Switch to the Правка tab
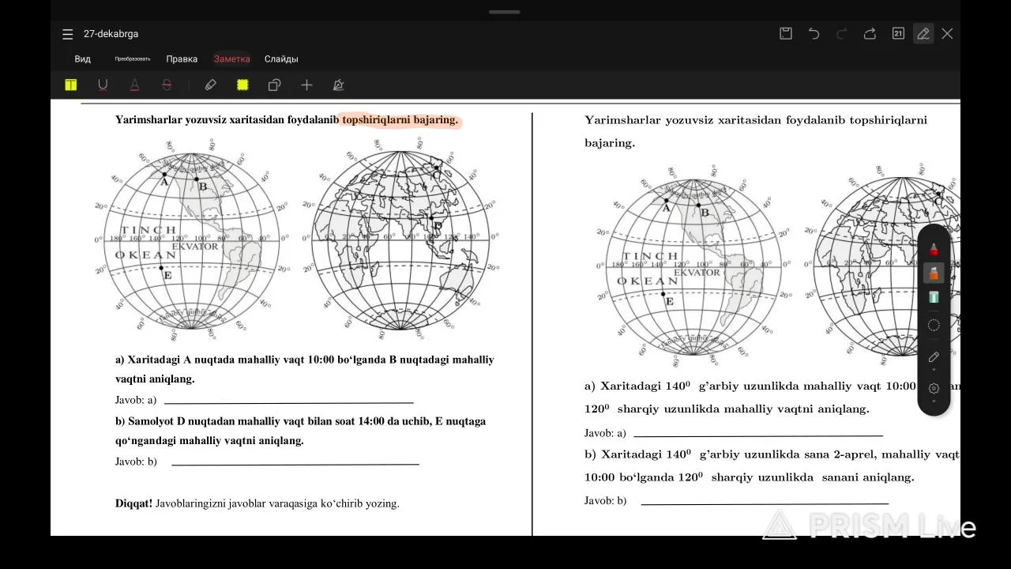 (182, 59)
